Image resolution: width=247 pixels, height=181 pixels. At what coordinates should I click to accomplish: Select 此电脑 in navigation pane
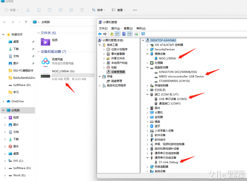pos(18,110)
